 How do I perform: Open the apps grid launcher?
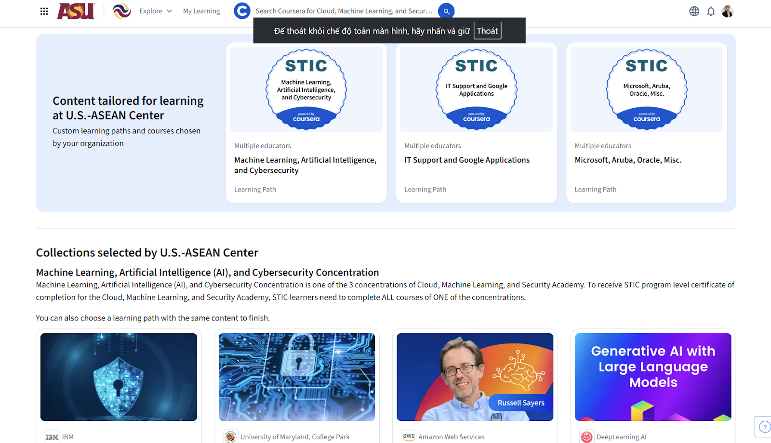point(44,11)
